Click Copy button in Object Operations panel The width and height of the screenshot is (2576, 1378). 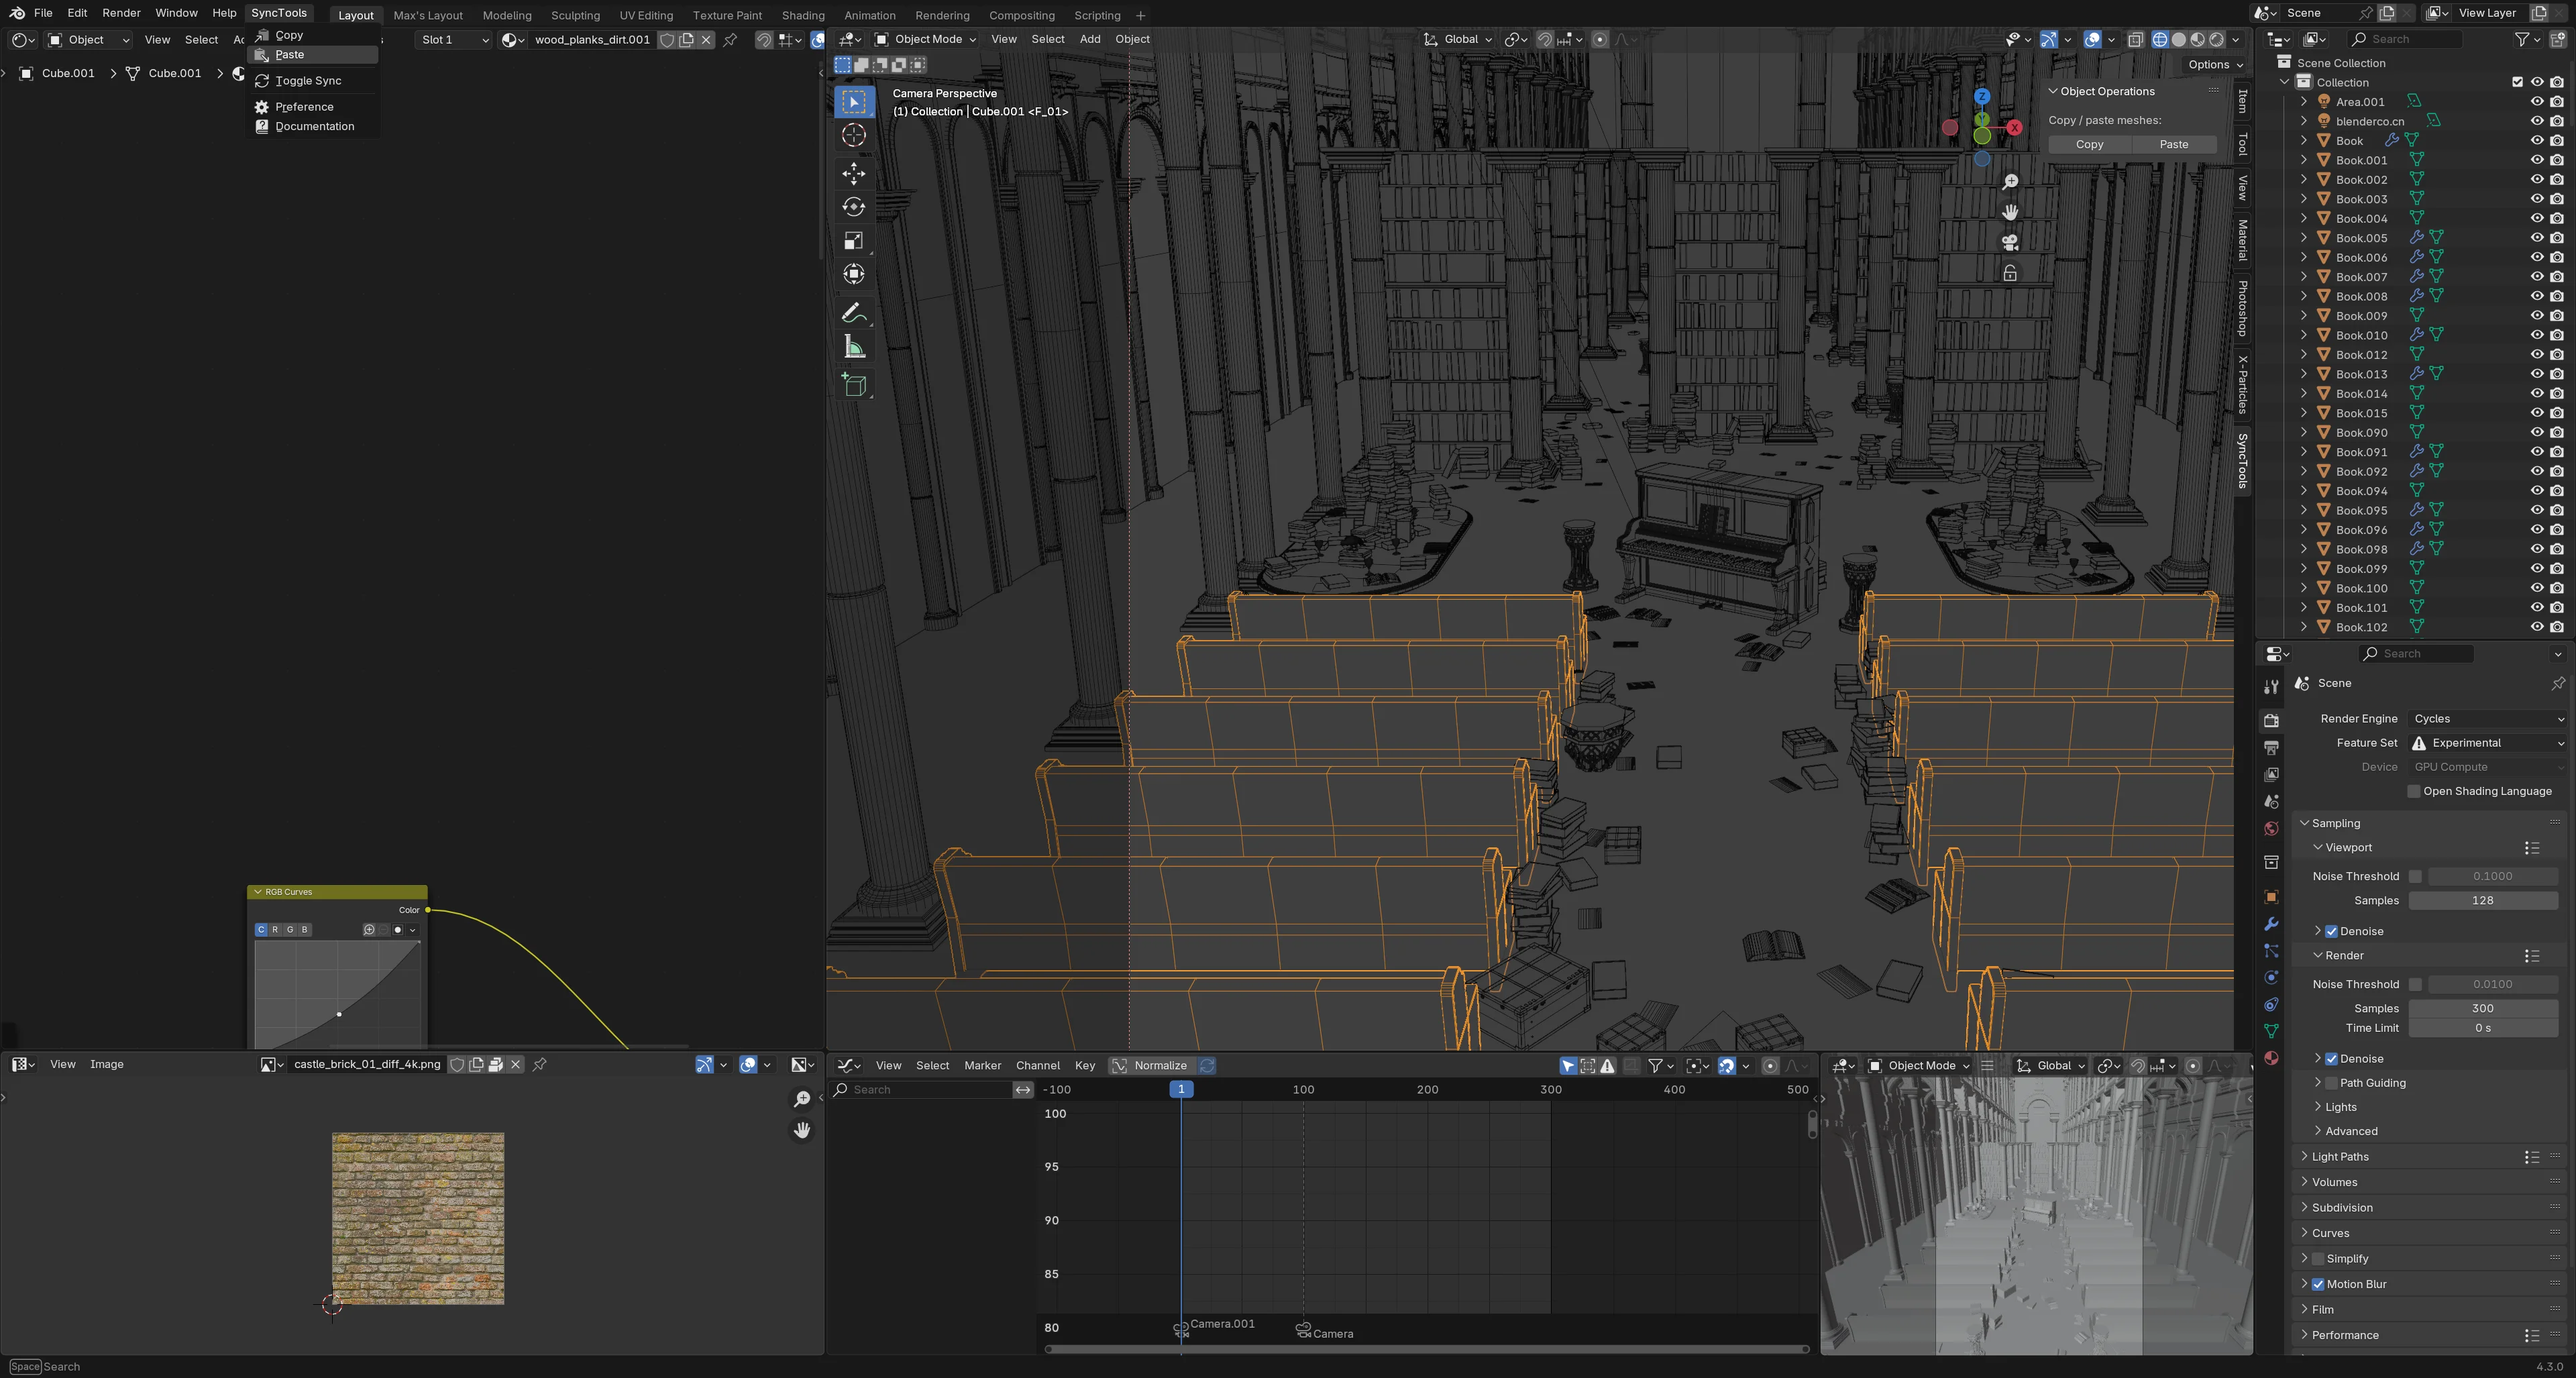[x=2089, y=144]
